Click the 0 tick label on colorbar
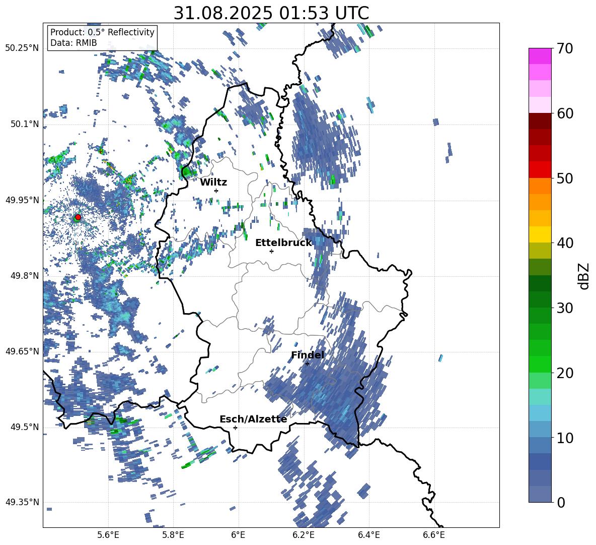 click(560, 502)
